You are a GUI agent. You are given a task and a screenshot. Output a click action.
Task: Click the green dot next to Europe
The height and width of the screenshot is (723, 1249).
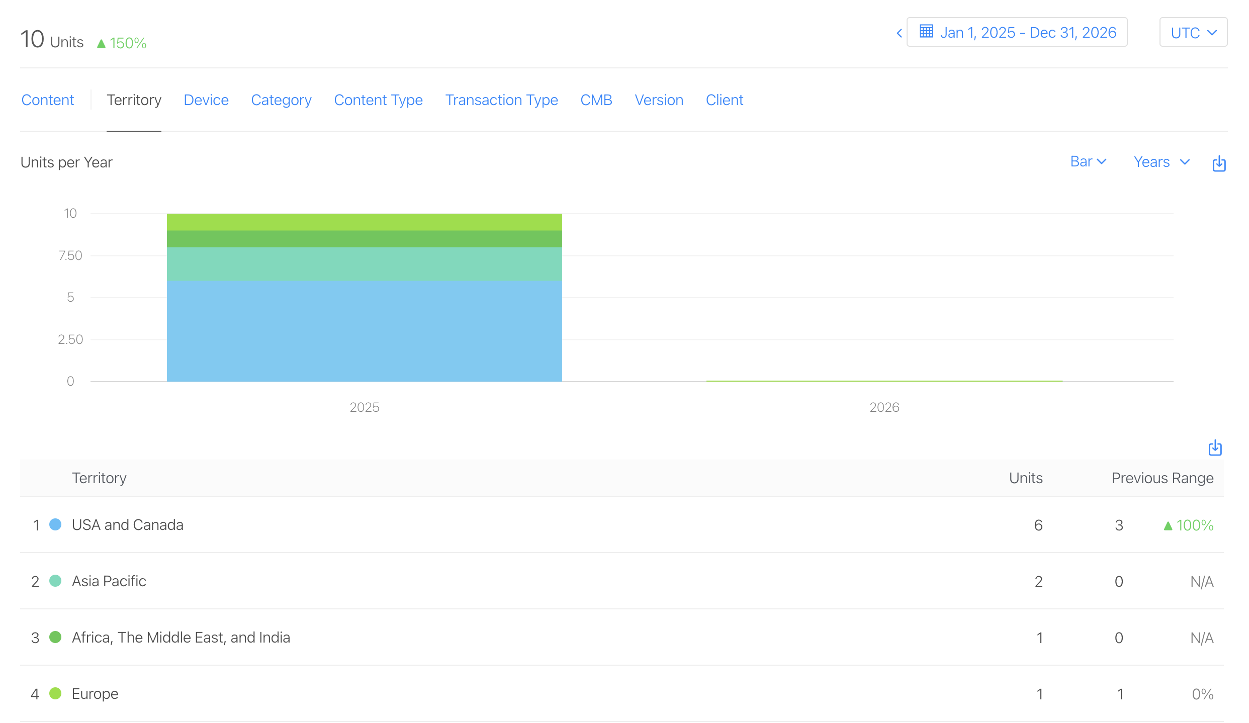(x=55, y=693)
